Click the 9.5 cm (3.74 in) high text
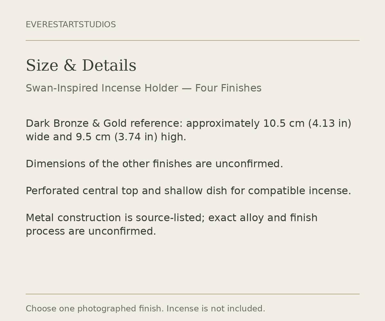The width and height of the screenshot is (385, 321). click(131, 137)
